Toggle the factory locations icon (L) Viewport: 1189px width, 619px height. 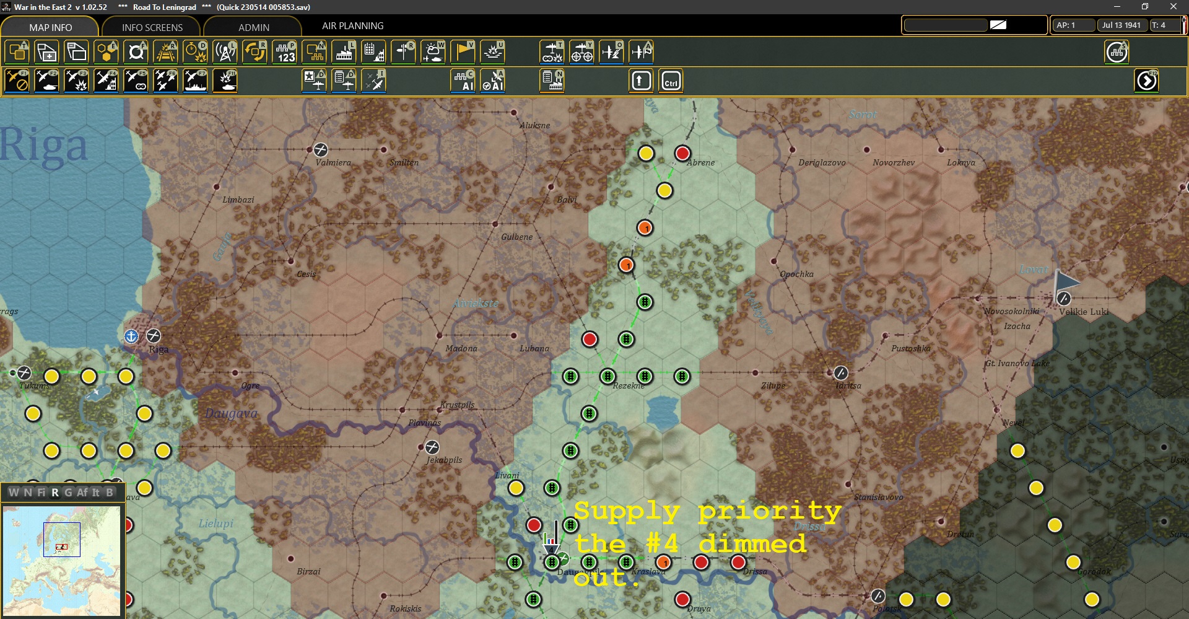(x=344, y=52)
